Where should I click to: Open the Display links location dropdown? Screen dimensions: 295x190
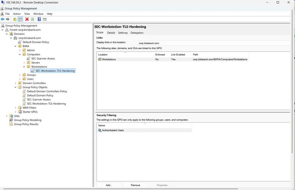coord(214,43)
